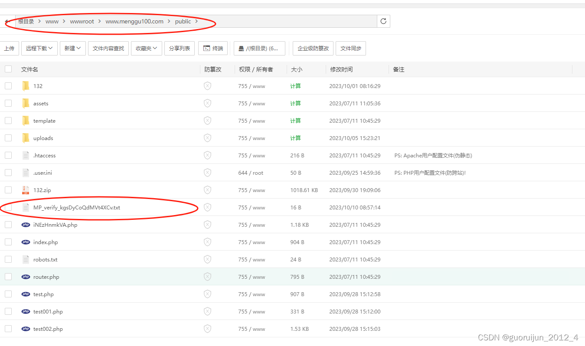This screenshot has height=346, width=585.
Task: Click the public breadcrumb
Action: (183, 21)
